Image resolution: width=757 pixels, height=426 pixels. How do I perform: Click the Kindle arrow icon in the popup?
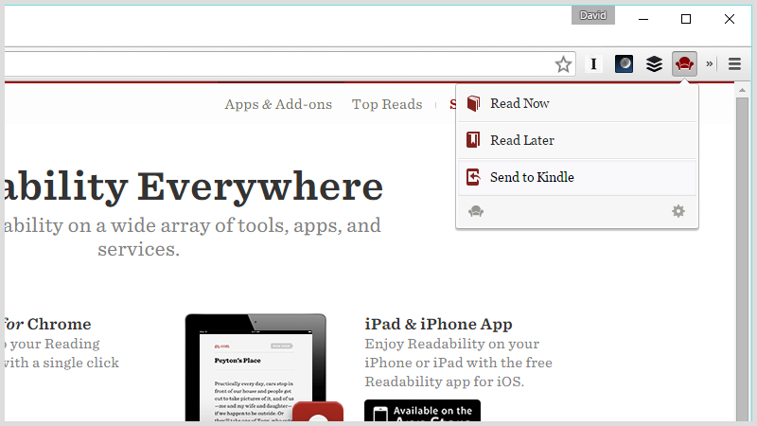[x=473, y=177]
